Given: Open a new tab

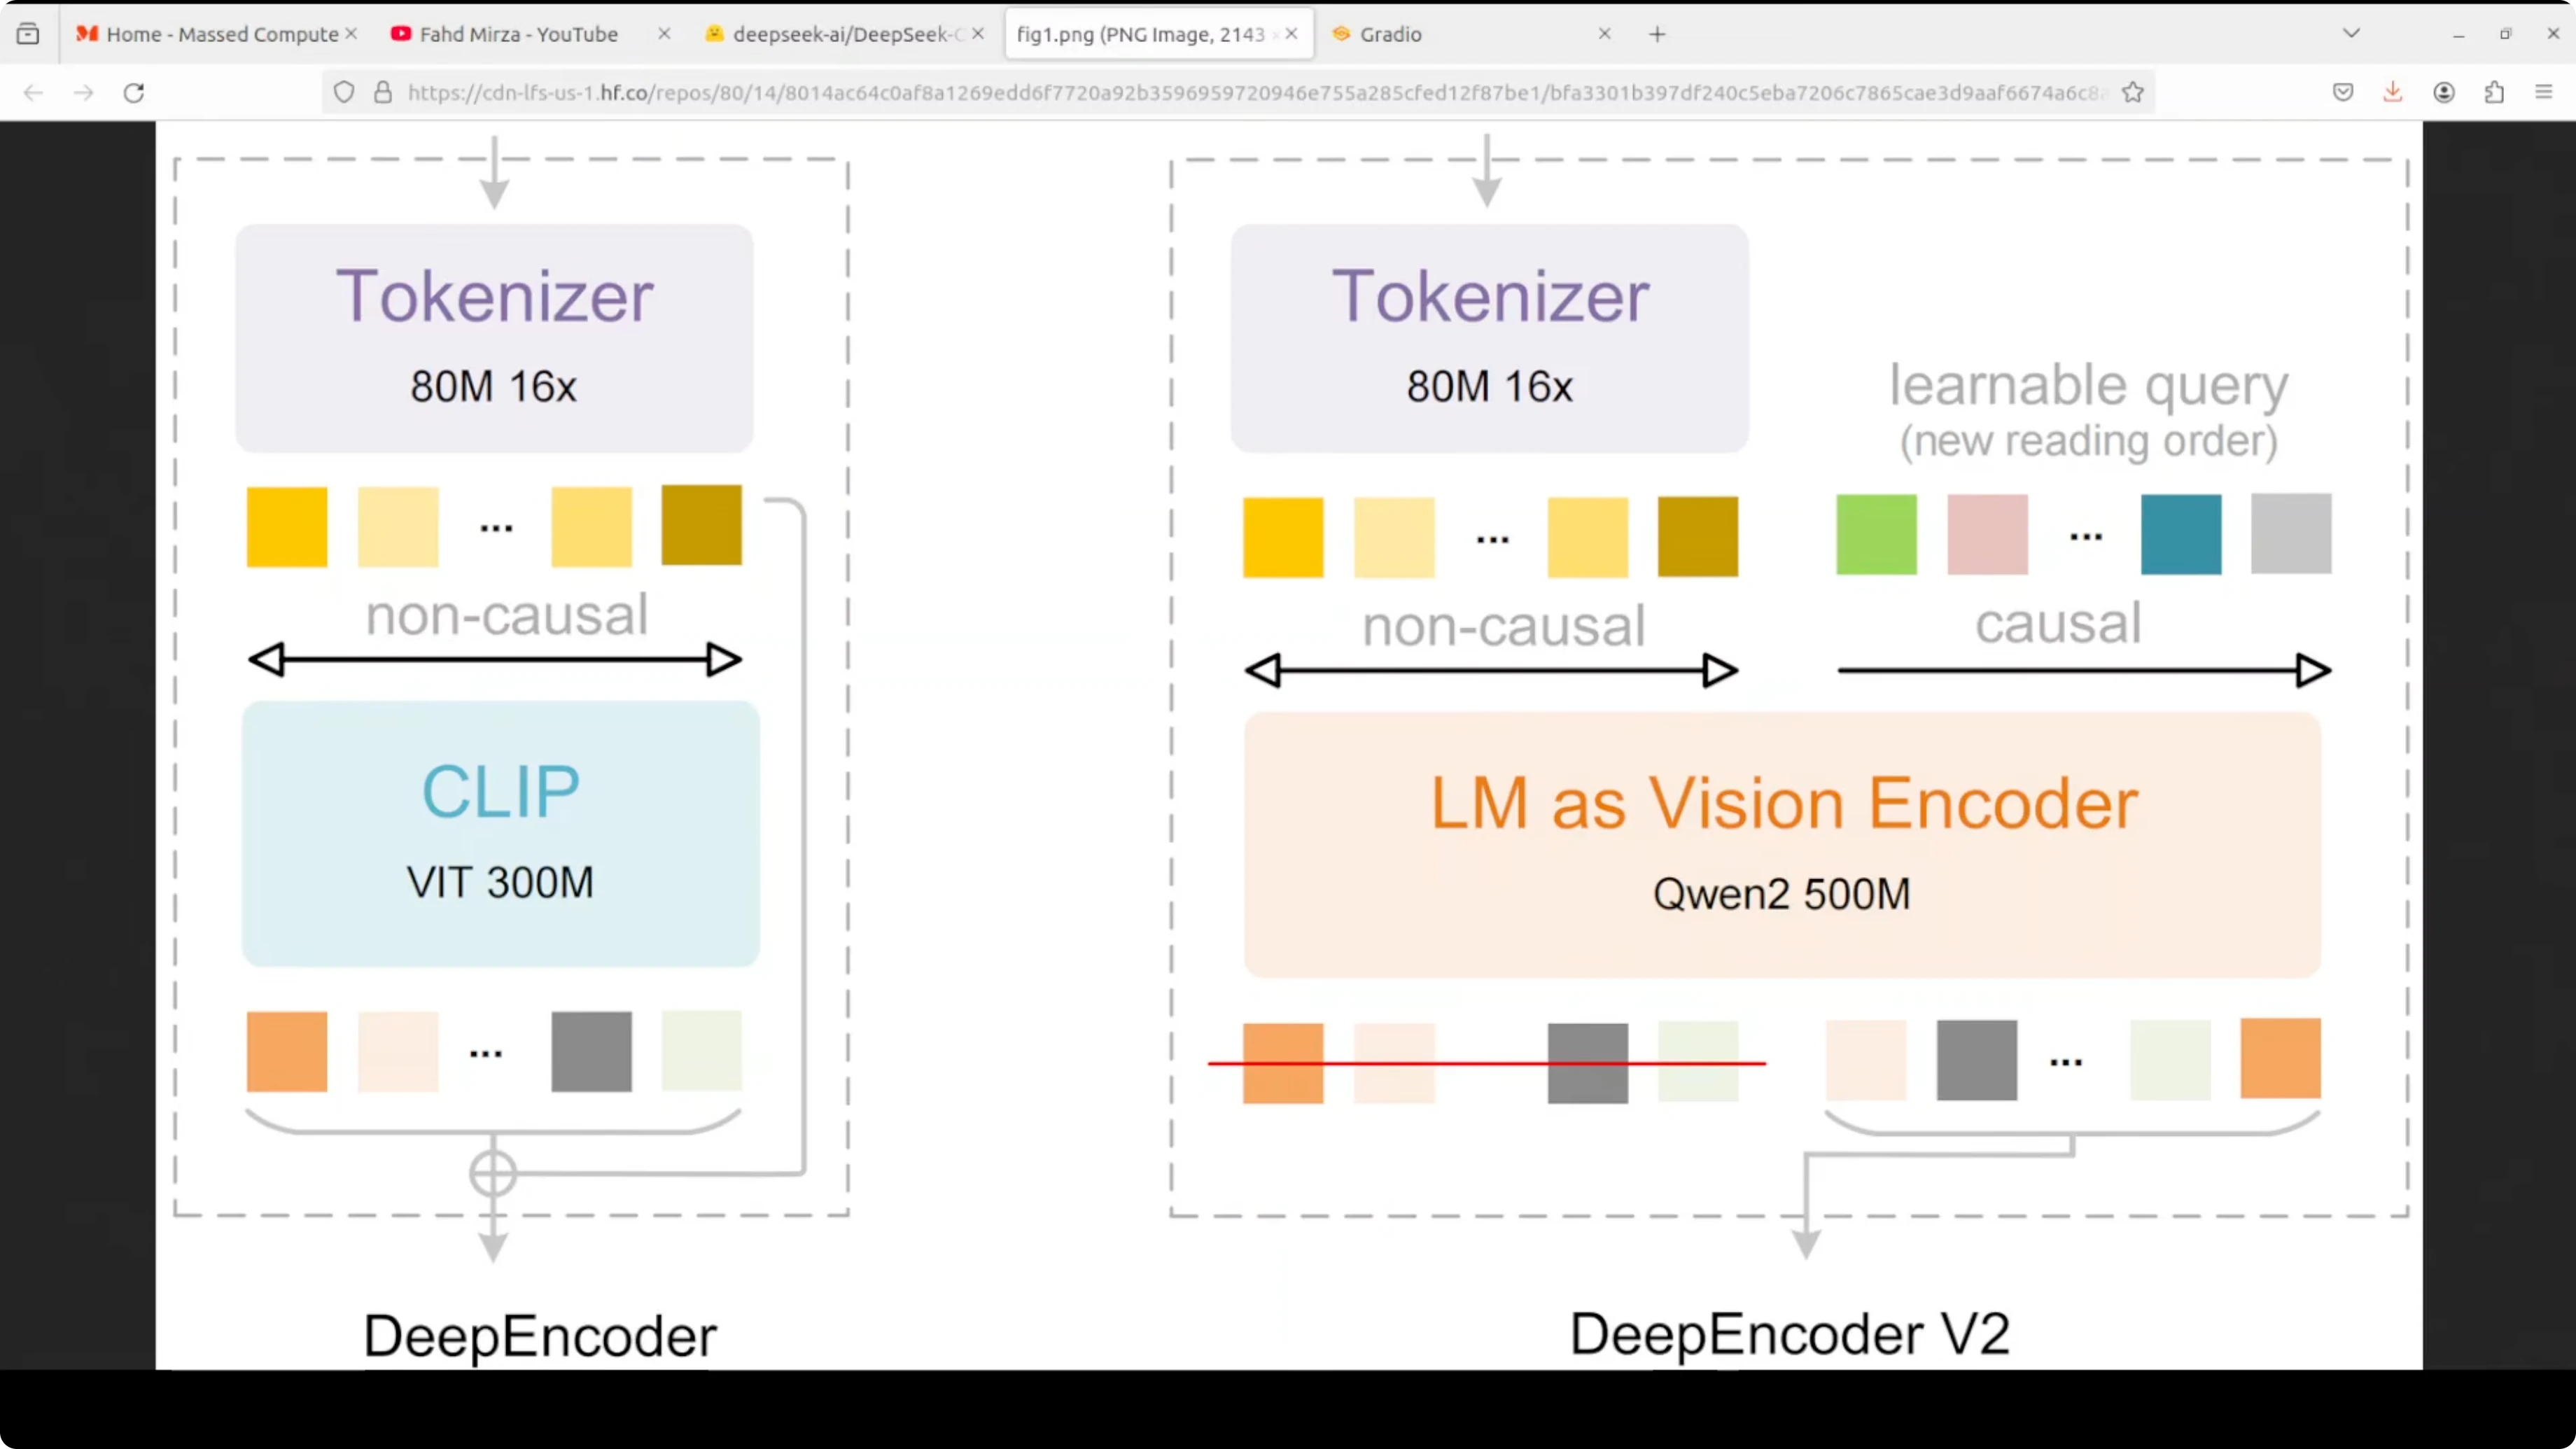Looking at the screenshot, I should pos(1657,34).
